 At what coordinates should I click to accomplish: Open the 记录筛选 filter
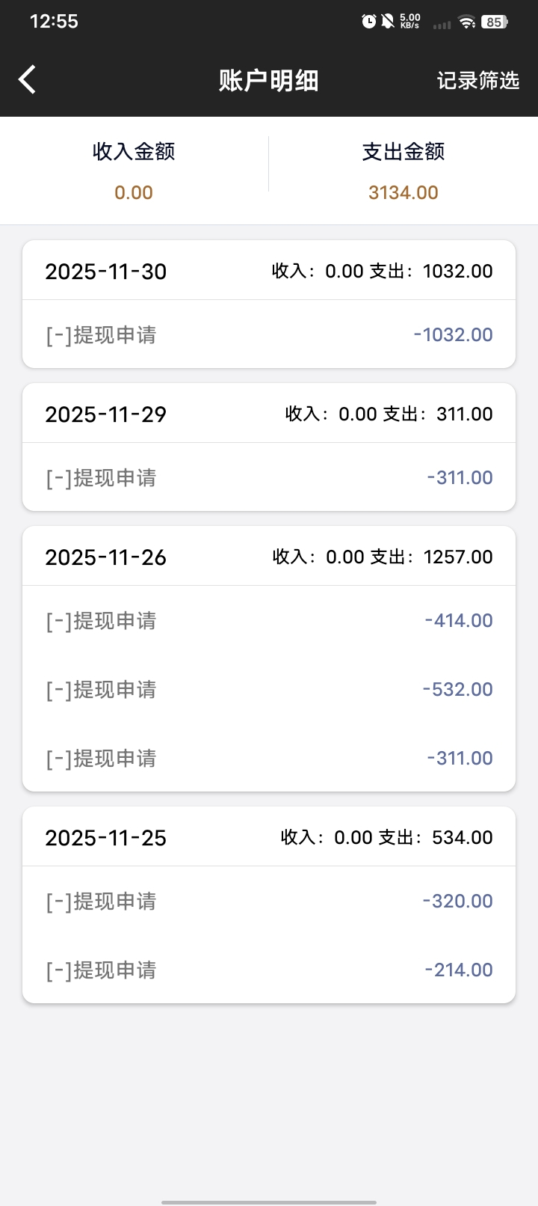tap(477, 81)
